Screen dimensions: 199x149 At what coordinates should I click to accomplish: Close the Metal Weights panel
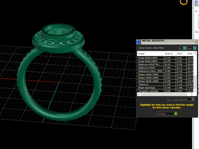click(x=196, y=41)
